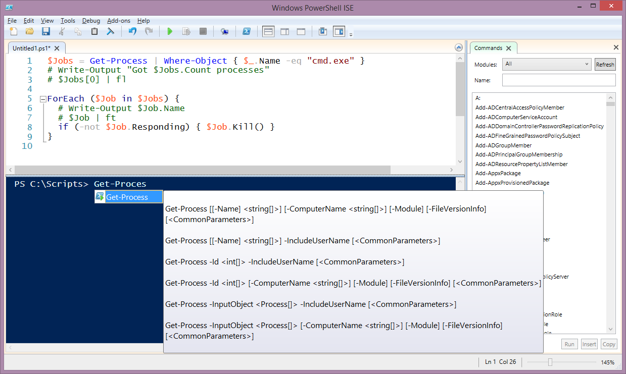Image resolution: width=626 pixels, height=374 pixels.
Task: Show the script pane maximized layout
Action: [x=301, y=31]
